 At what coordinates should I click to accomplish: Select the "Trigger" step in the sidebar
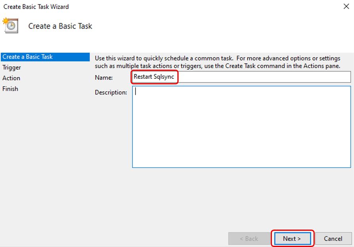[12, 67]
